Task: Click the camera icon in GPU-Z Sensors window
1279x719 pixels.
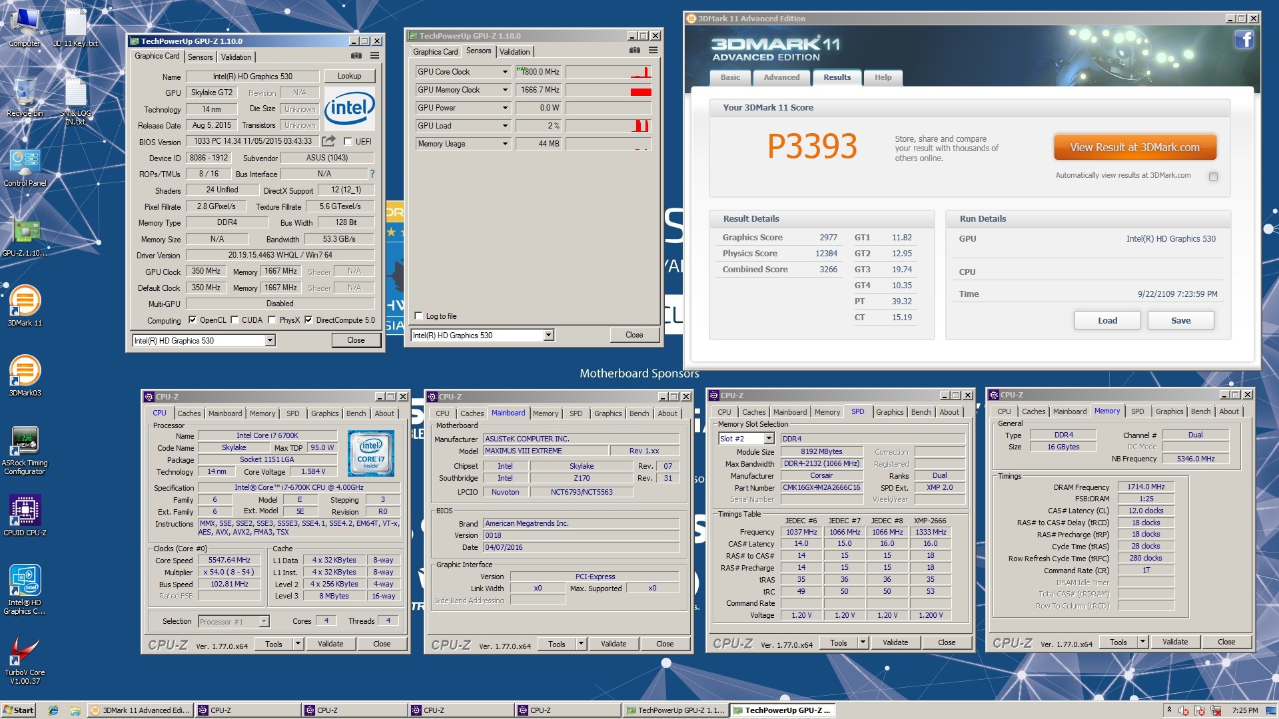Action: (635, 51)
